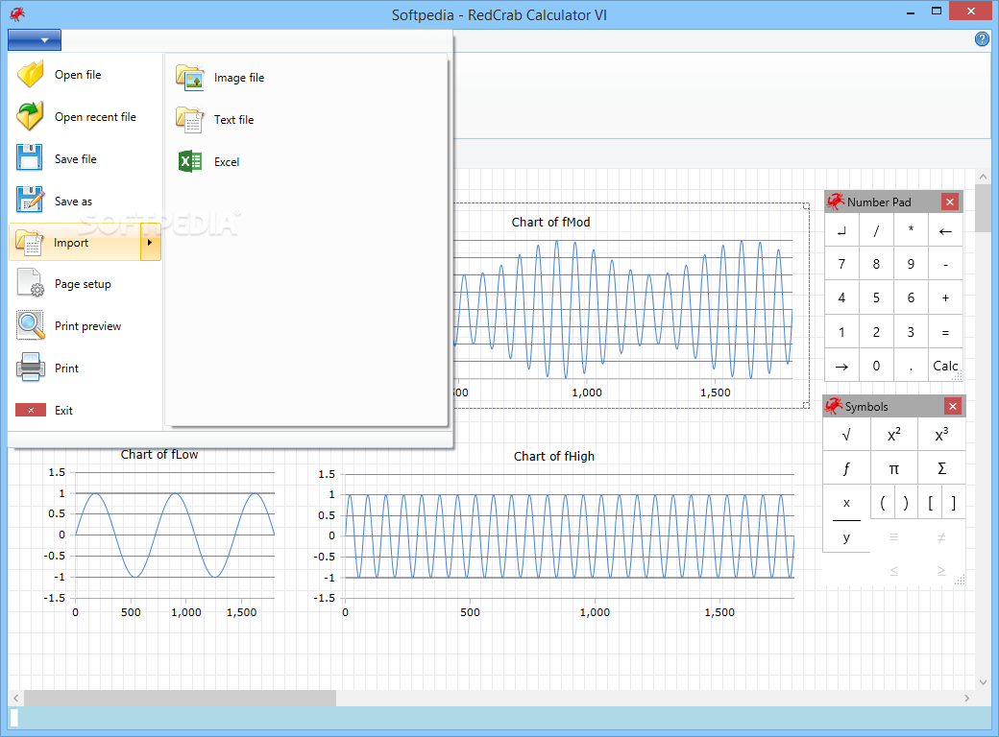Insert the opening square bracket symbol
The width and height of the screenshot is (999, 737).
(930, 503)
